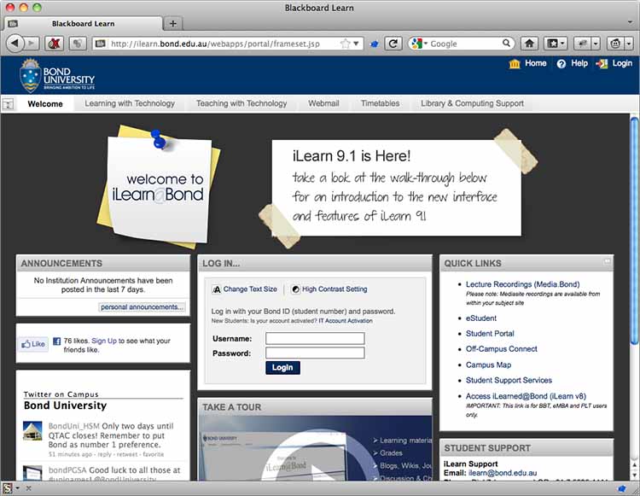Click the Facebook Like thumb button
The width and height of the screenshot is (640, 496).
pyautogui.click(x=33, y=344)
